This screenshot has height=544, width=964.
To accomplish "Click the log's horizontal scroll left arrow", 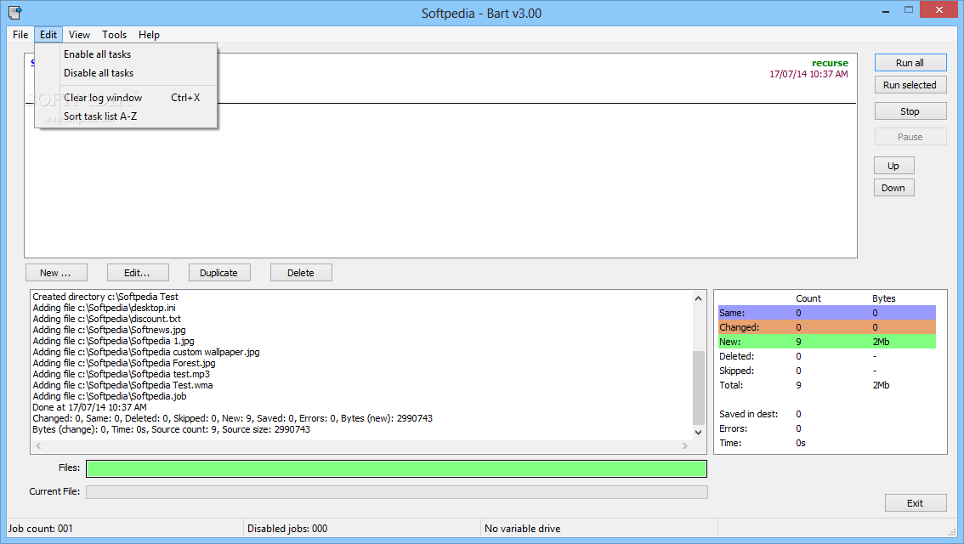I will coord(38,445).
